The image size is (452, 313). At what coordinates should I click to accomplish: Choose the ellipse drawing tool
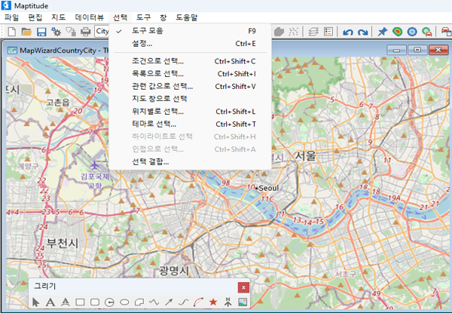(124, 302)
